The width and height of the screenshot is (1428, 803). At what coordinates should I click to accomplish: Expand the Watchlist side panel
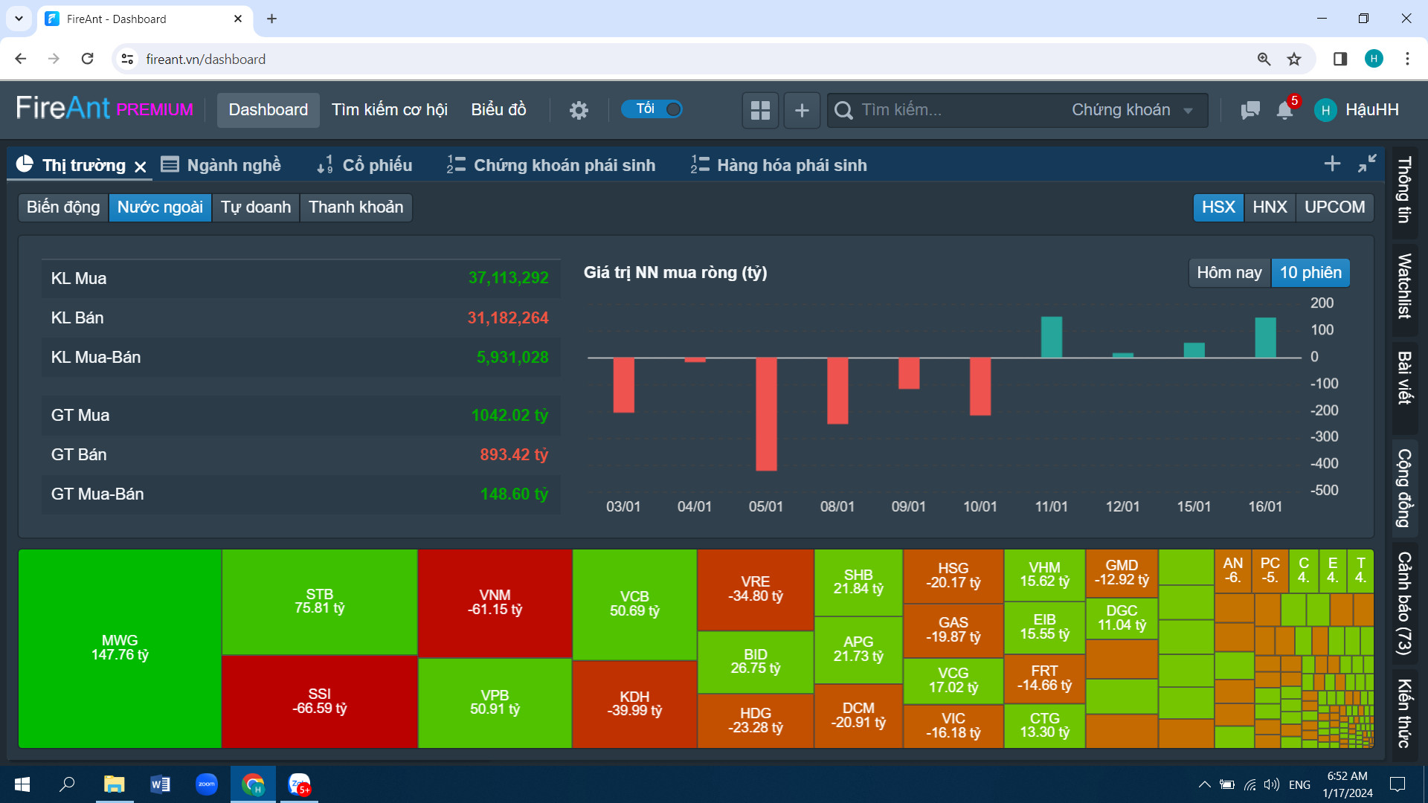[1404, 286]
